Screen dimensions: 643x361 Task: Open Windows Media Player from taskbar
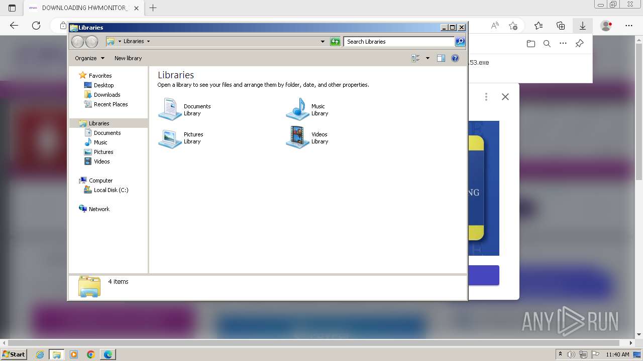click(x=74, y=354)
